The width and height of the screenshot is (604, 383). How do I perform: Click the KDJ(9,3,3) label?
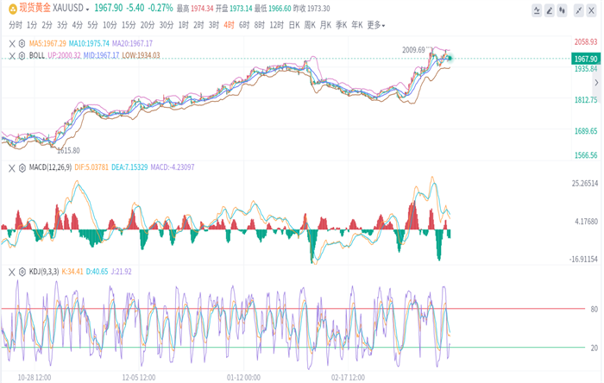(44, 272)
